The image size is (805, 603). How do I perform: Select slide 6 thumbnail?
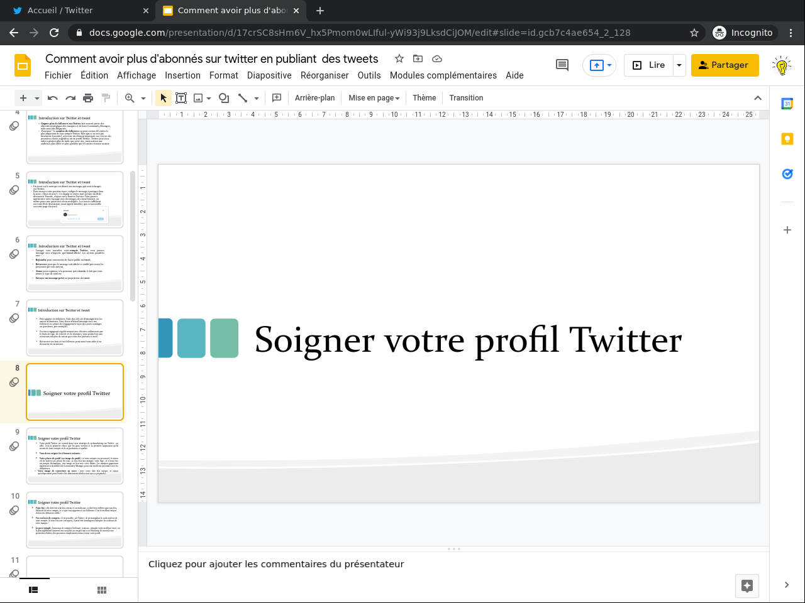[x=75, y=264]
